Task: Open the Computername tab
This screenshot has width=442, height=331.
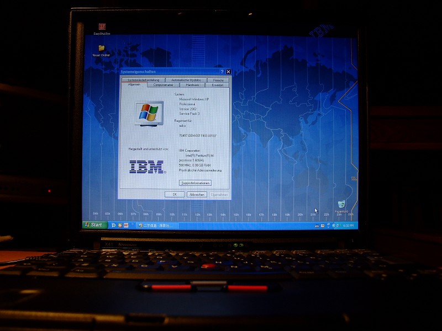Action: (163, 85)
